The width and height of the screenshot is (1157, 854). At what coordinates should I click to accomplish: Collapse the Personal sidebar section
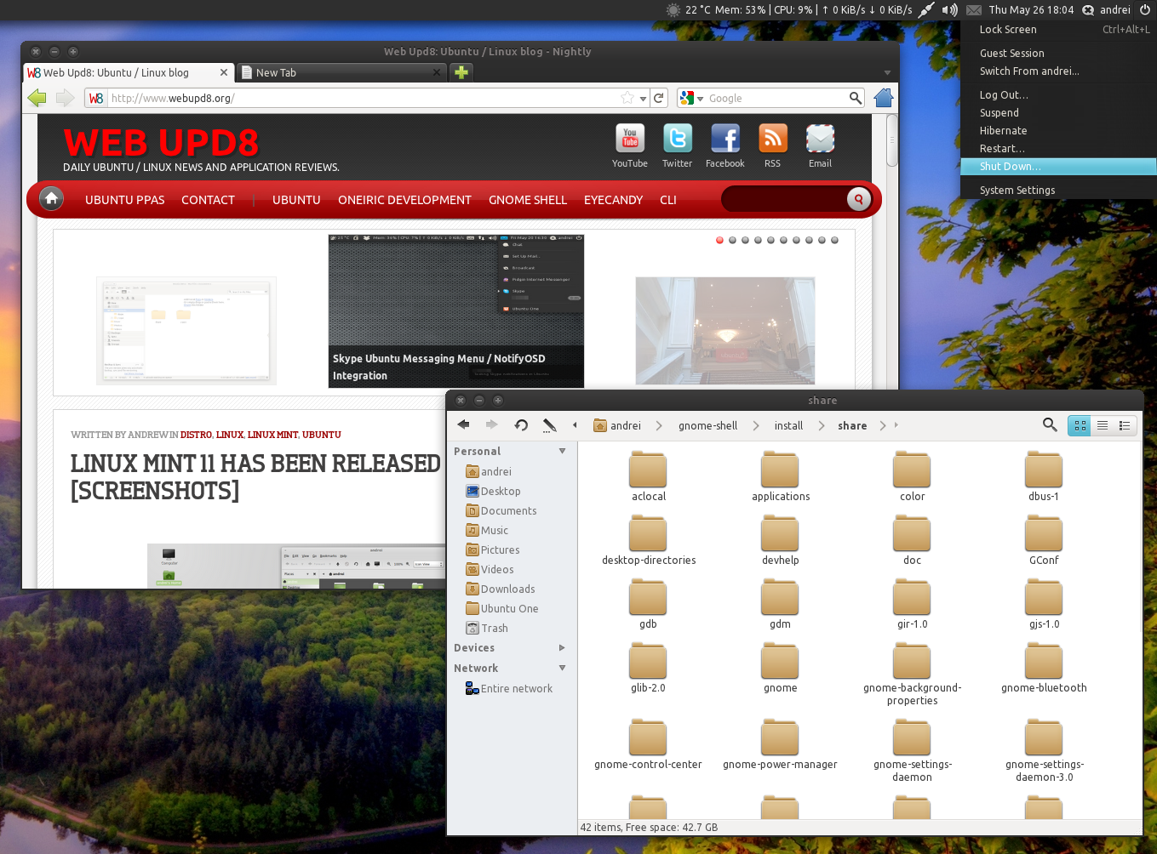tap(562, 451)
